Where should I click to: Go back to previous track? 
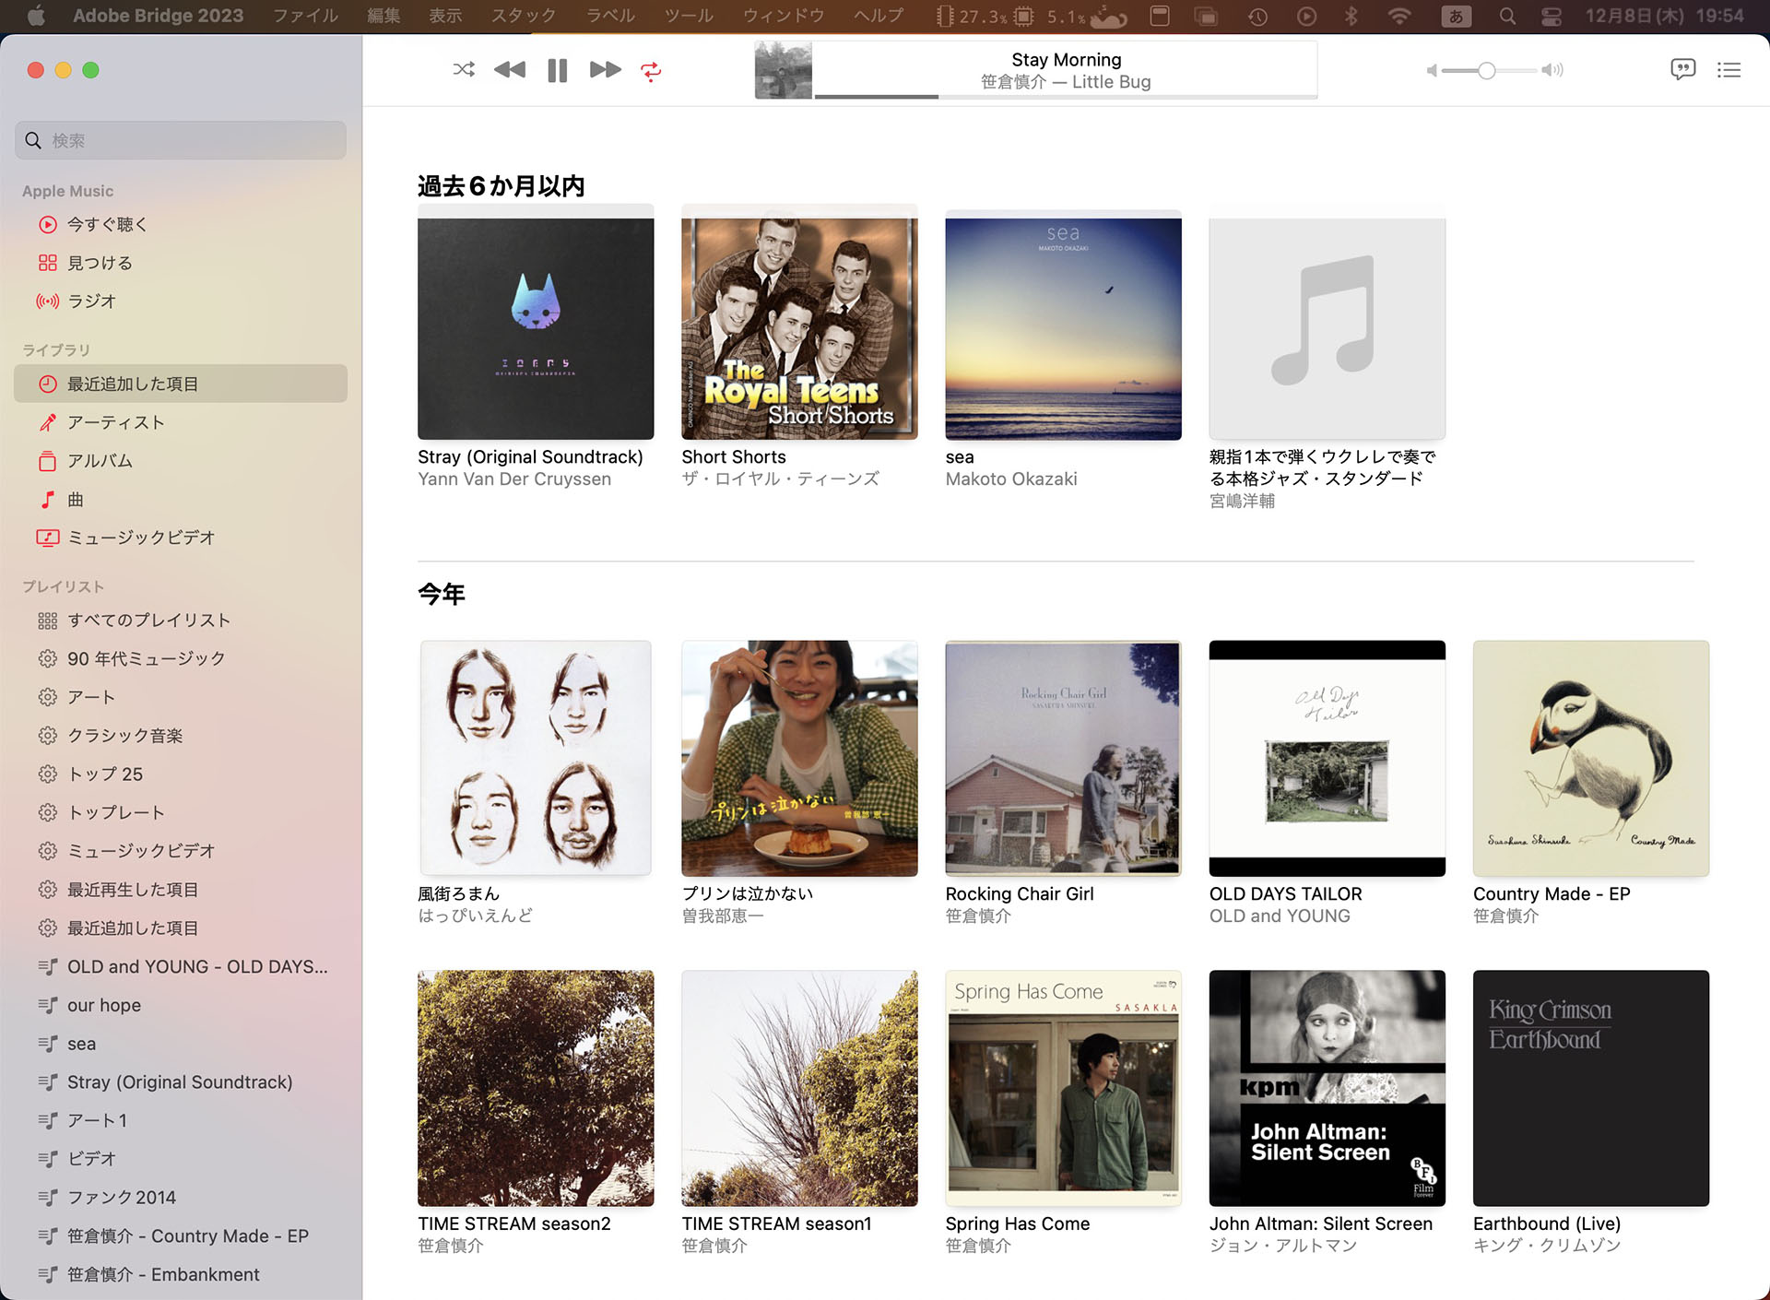[509, 70]
